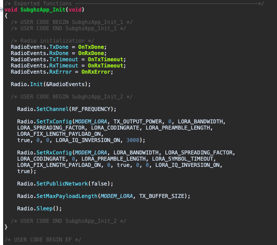Click the OnRxDone callback identifier
Screen dimensions: 277x245
(92, 53)
